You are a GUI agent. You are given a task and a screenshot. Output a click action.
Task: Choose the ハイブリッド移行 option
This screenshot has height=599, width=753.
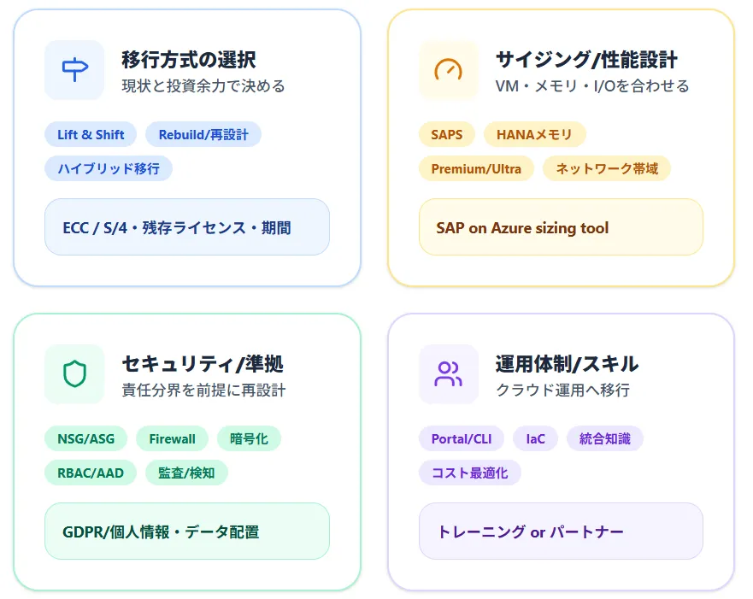pyautogui.click(x=109, y=168)
